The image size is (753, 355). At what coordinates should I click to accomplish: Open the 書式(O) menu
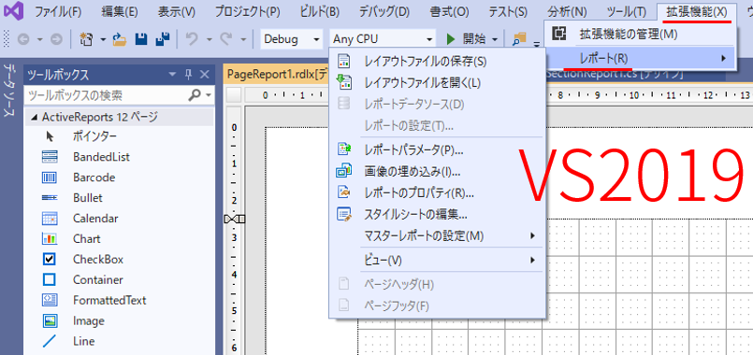tap(449, 11)
